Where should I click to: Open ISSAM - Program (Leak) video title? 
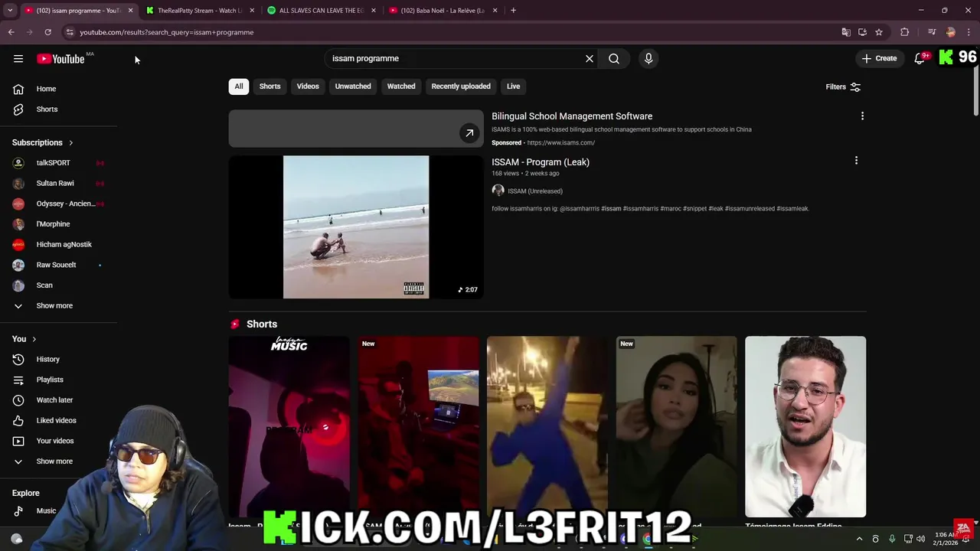click(541, 162)
